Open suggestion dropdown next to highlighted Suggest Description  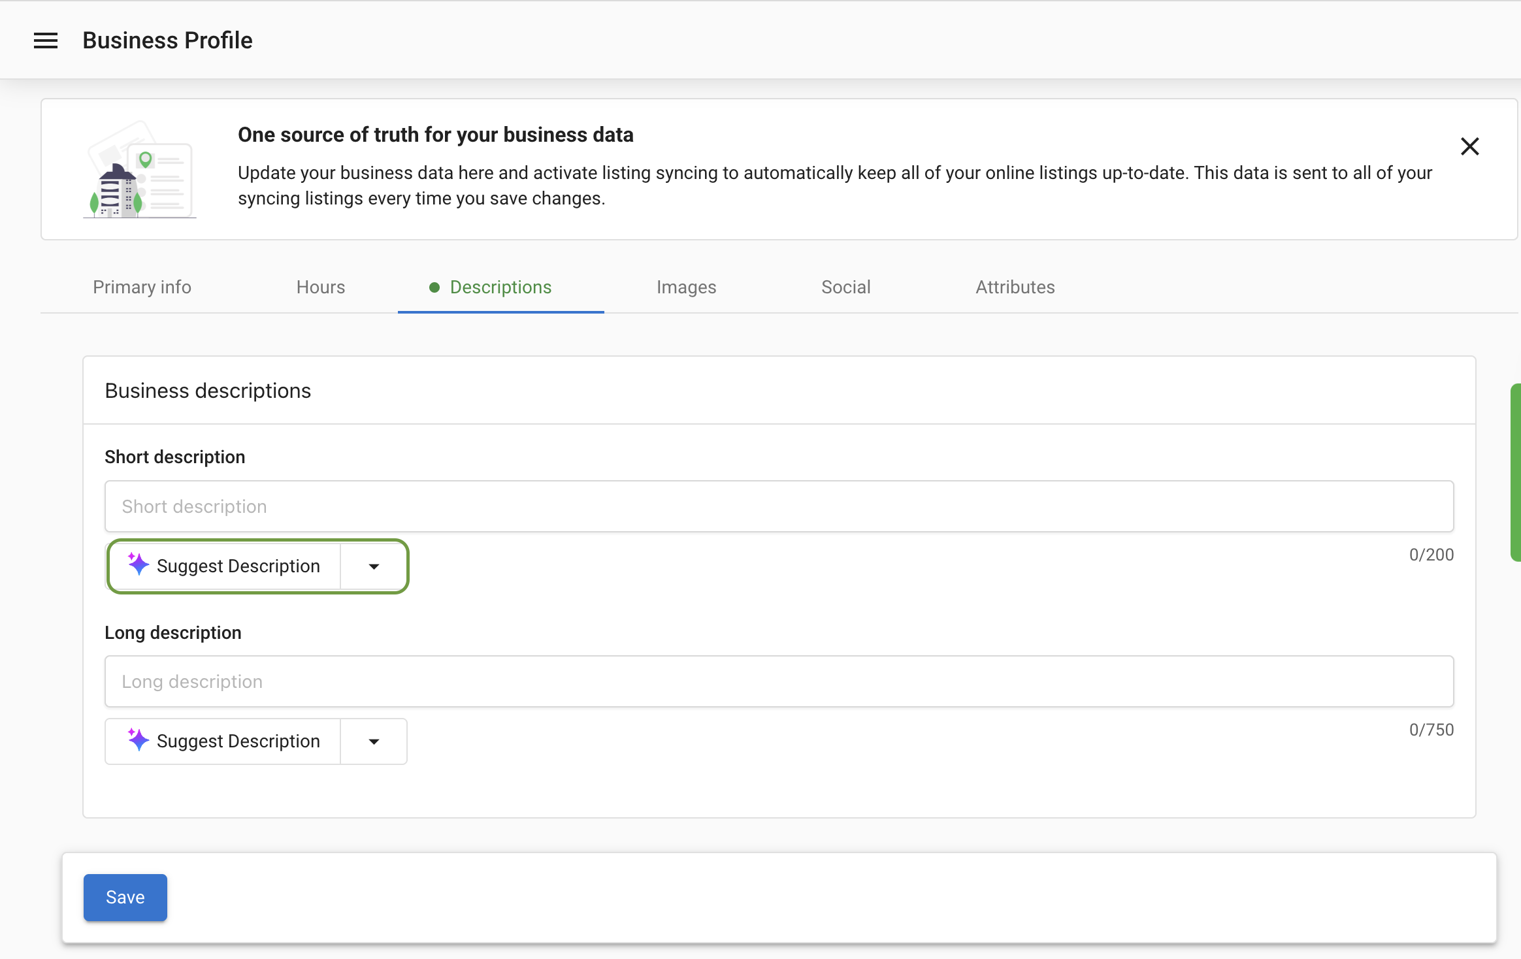373,566
